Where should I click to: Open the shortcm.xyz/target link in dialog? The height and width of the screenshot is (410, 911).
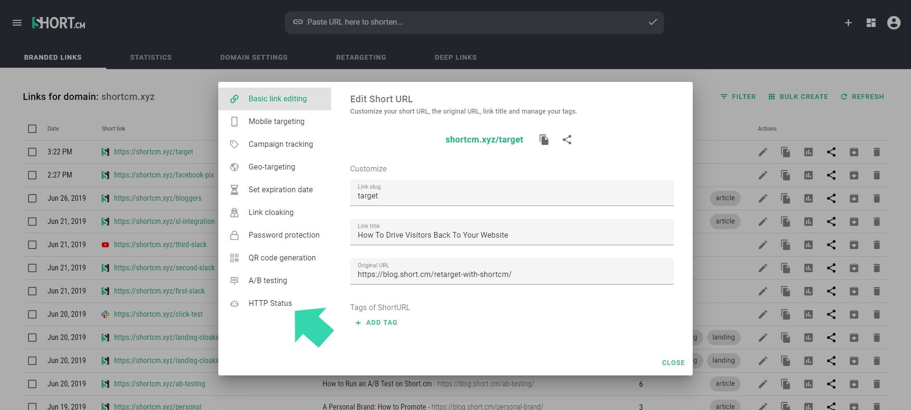[484, 140]
